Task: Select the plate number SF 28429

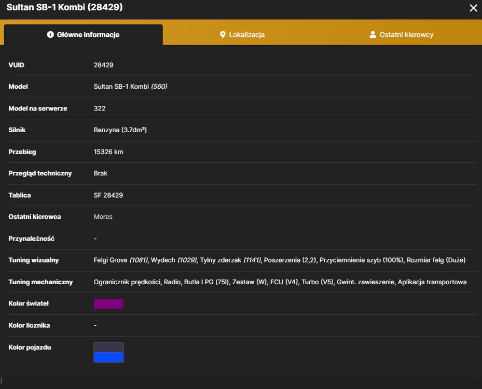Action: (108, 195)
